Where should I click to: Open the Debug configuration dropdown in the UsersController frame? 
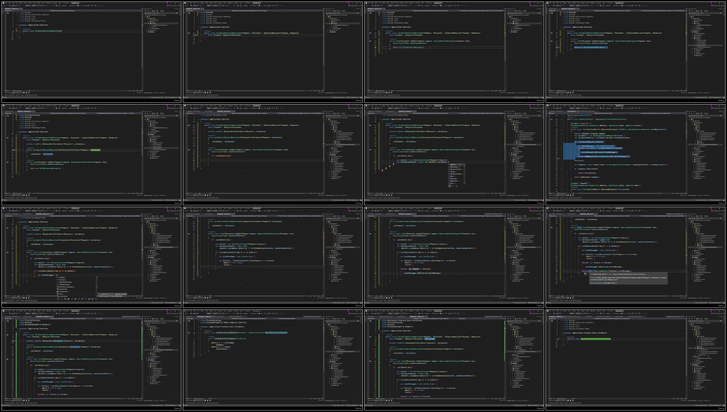click(x=572, y=108)
